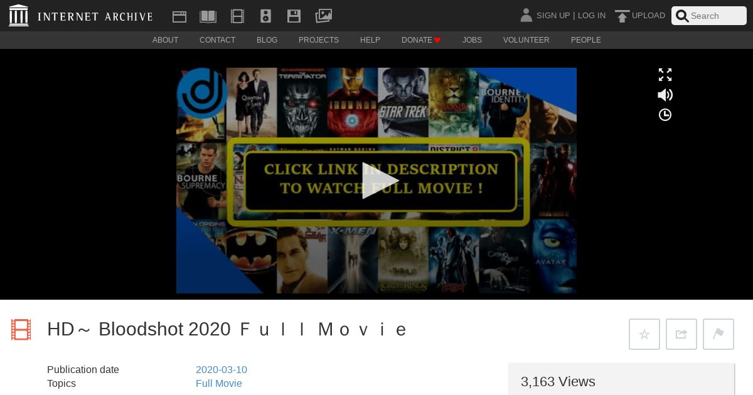
Task: Open the About menu item
Action: [165, 40]
